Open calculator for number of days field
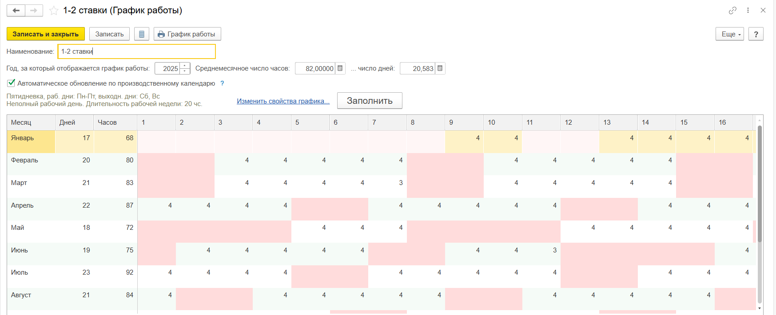Image resolution: width=776 pixels, height=315 pixels. 440,68
